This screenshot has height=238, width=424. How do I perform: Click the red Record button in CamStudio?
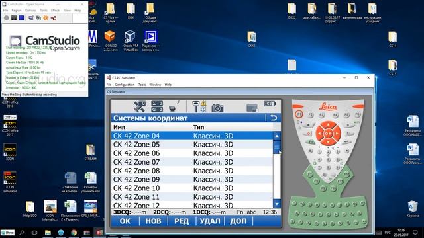pyautogui.click(x=7, y=18)
